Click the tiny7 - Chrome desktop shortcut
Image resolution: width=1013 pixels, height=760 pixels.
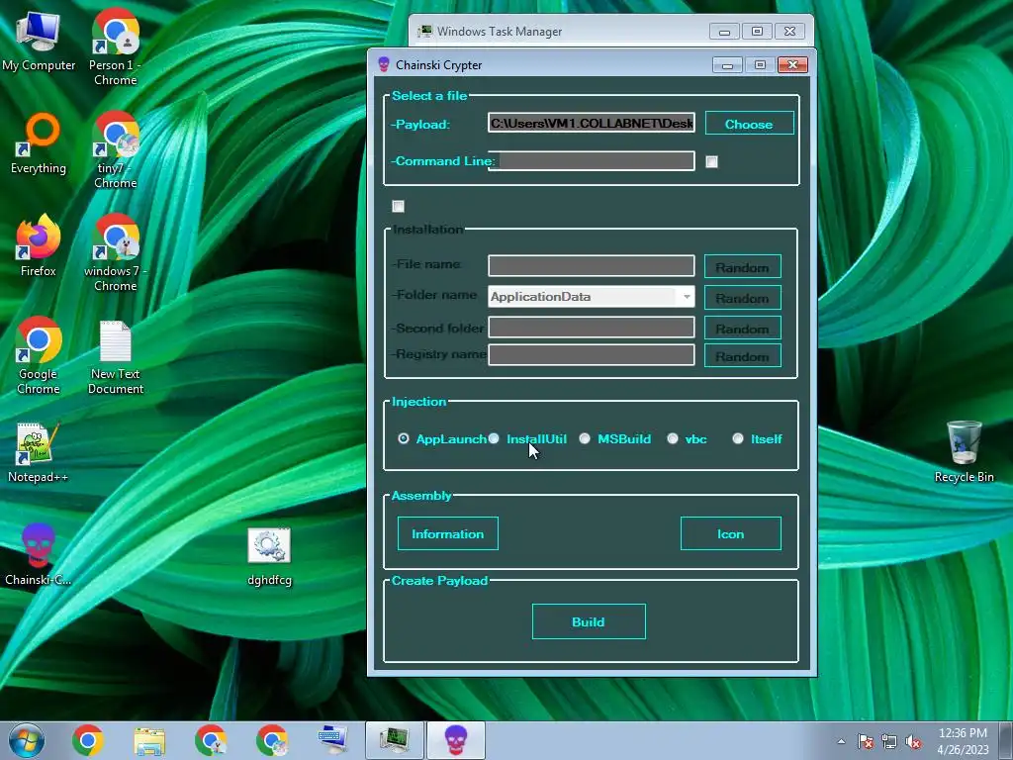pos(115,149)
